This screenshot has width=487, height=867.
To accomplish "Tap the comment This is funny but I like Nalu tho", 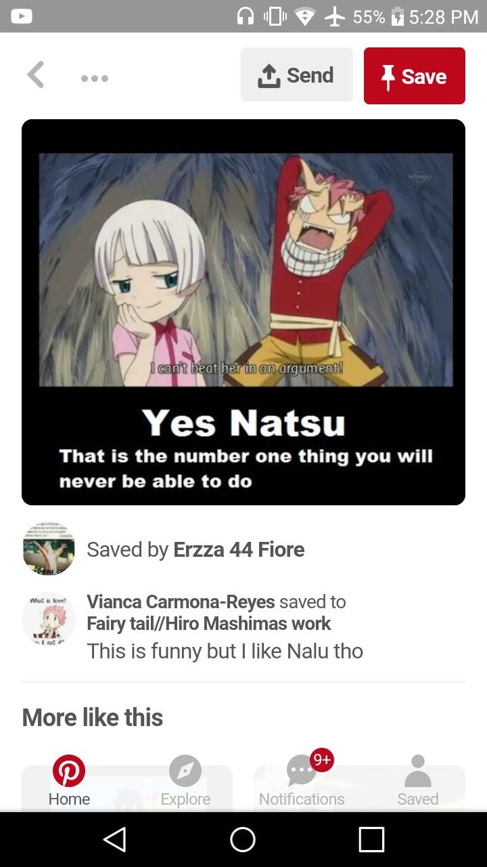I will click(x=225, y=651).
